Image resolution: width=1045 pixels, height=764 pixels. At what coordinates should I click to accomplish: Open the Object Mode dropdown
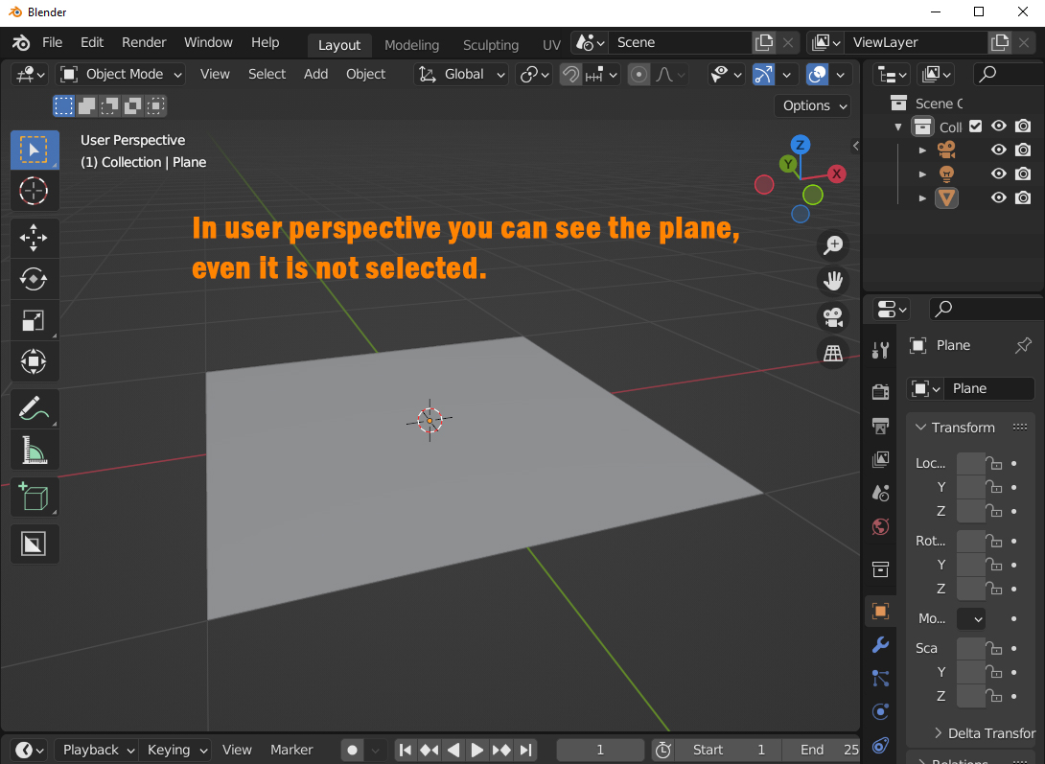point(122,74)
